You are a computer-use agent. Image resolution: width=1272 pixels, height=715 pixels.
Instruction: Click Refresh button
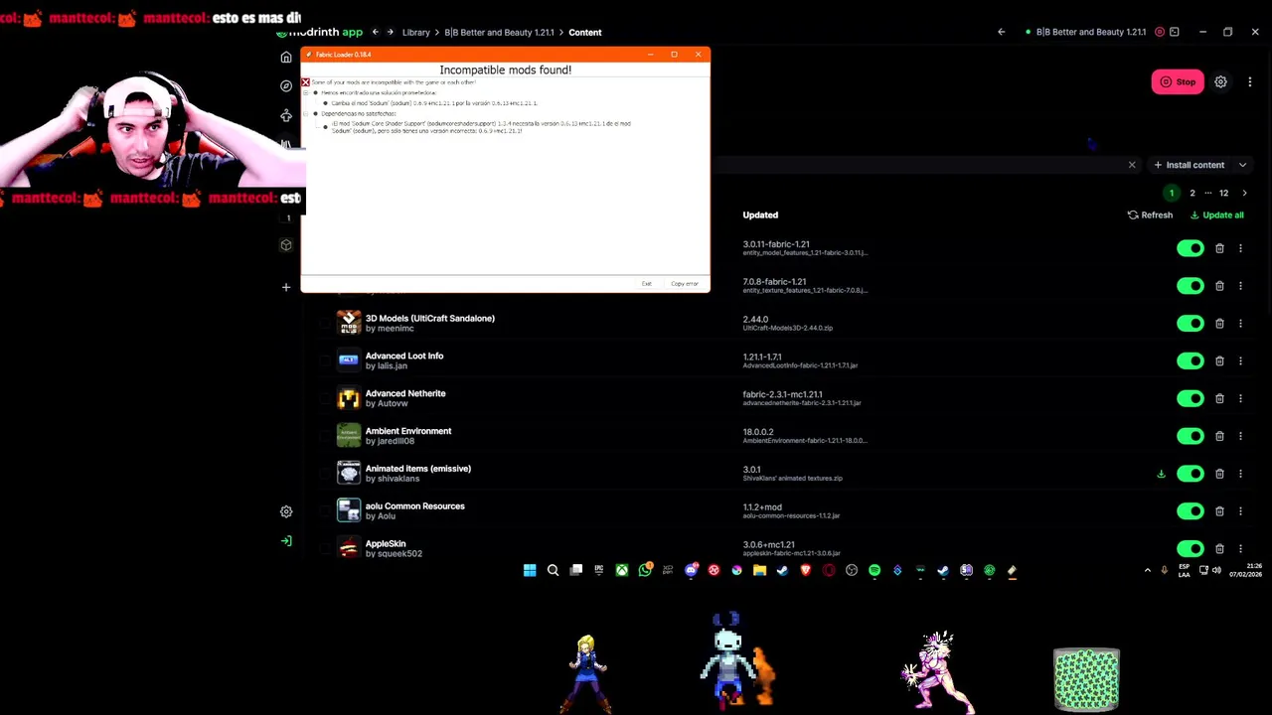pyautogui.click(x=1150, y=215)
